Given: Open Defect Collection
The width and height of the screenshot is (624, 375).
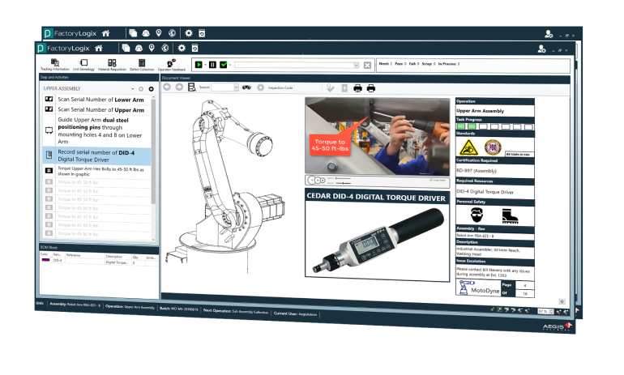Looking at the screenshot, I should click(142, 65).
